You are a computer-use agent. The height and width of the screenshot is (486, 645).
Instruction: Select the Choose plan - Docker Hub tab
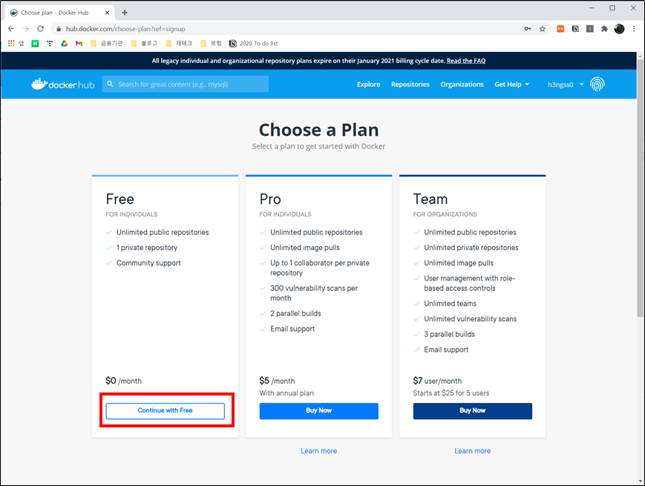[x=59, y=13]
